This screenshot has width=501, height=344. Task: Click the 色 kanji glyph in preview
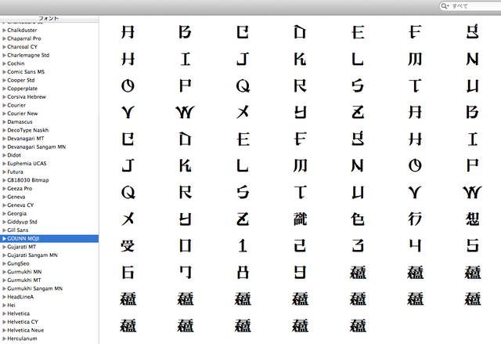[x=358, y=219]
